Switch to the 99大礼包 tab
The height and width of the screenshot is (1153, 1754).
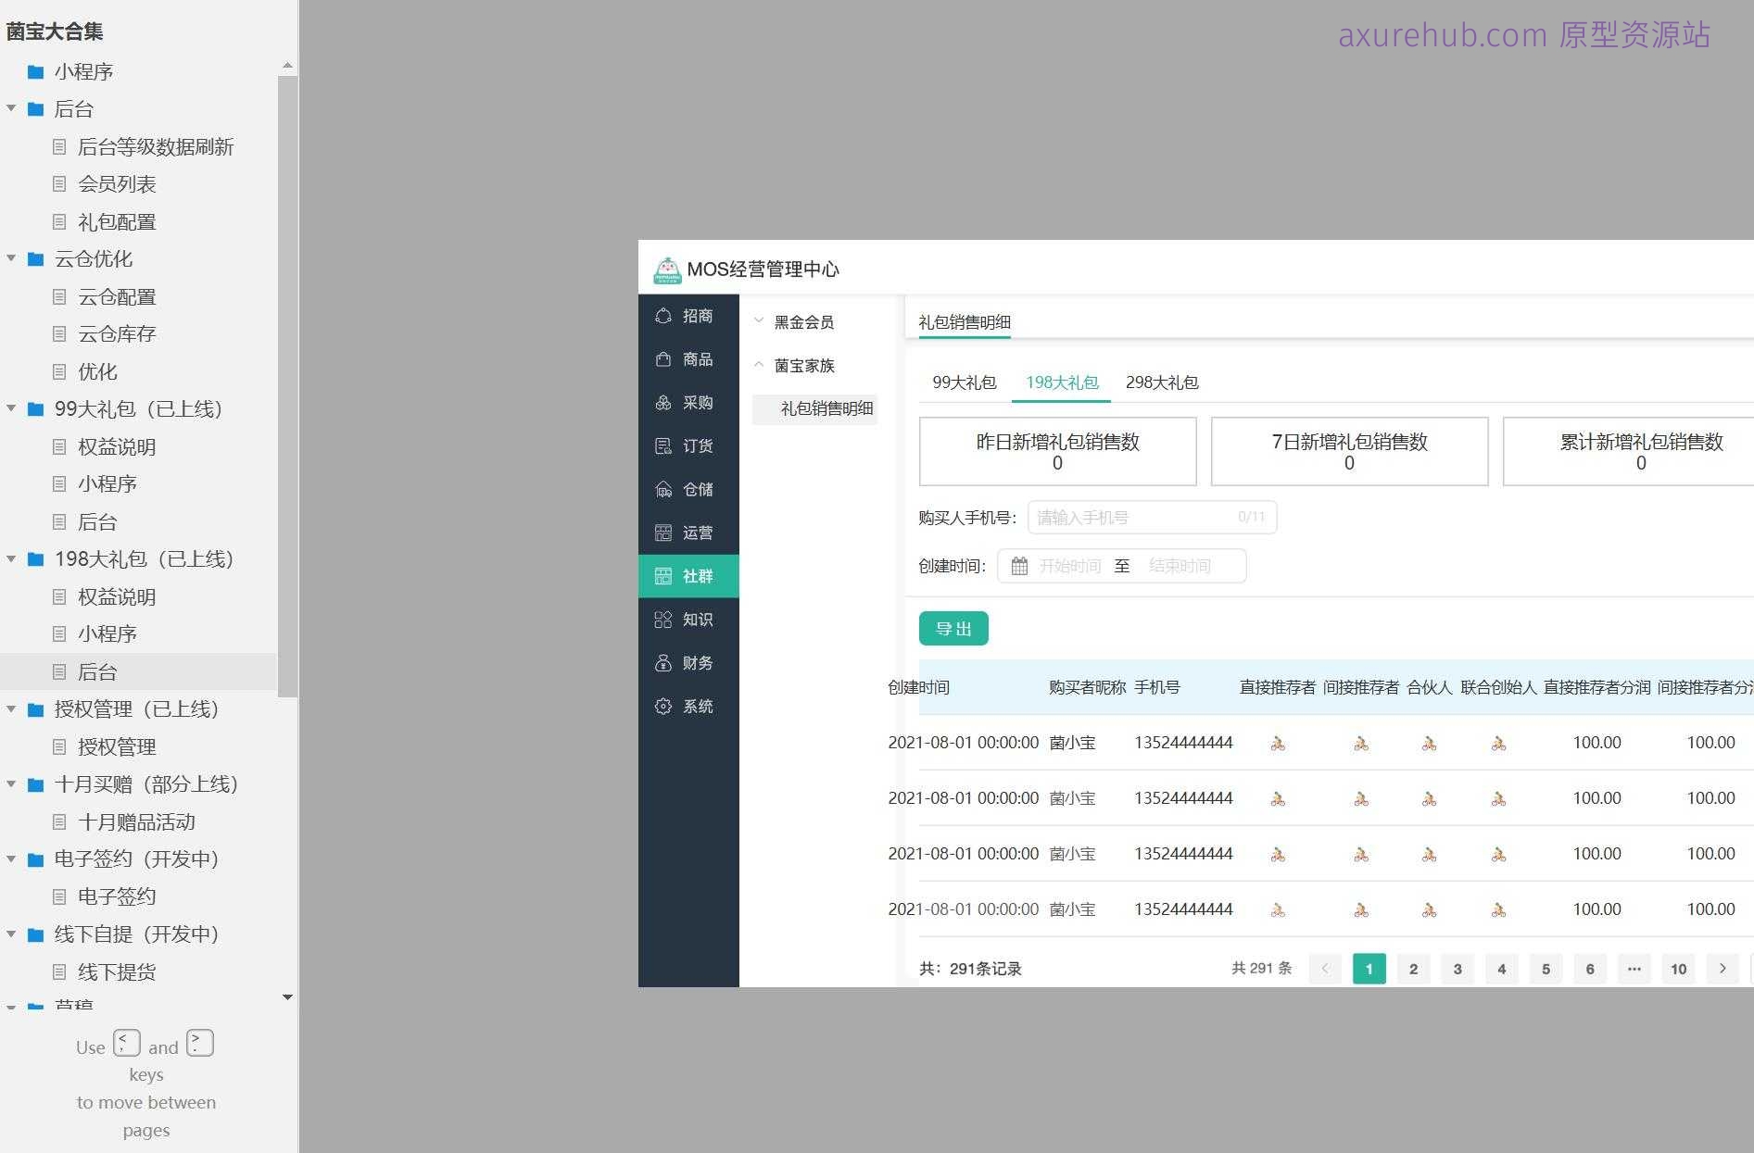click(x=964, y=382)
